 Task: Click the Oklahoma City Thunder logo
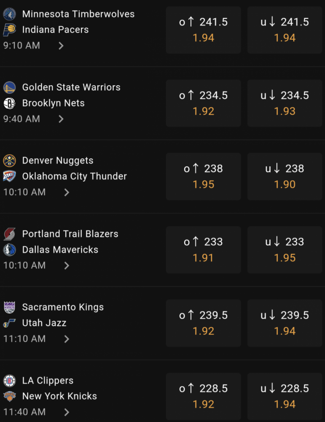[x=9, y=176]
